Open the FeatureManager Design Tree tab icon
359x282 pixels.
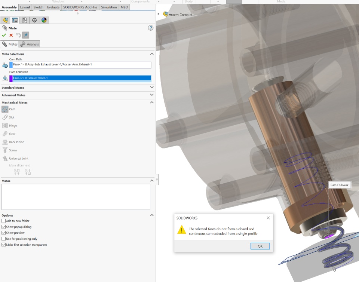tap(5, 20)
